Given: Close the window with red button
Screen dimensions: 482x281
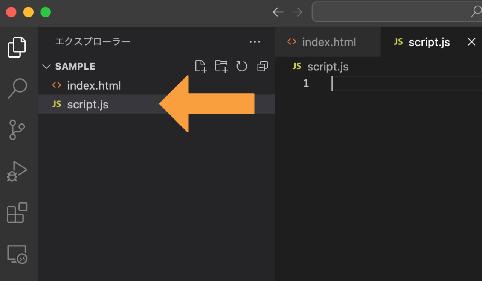Looking at the screenshot, I should coord(11,12).
